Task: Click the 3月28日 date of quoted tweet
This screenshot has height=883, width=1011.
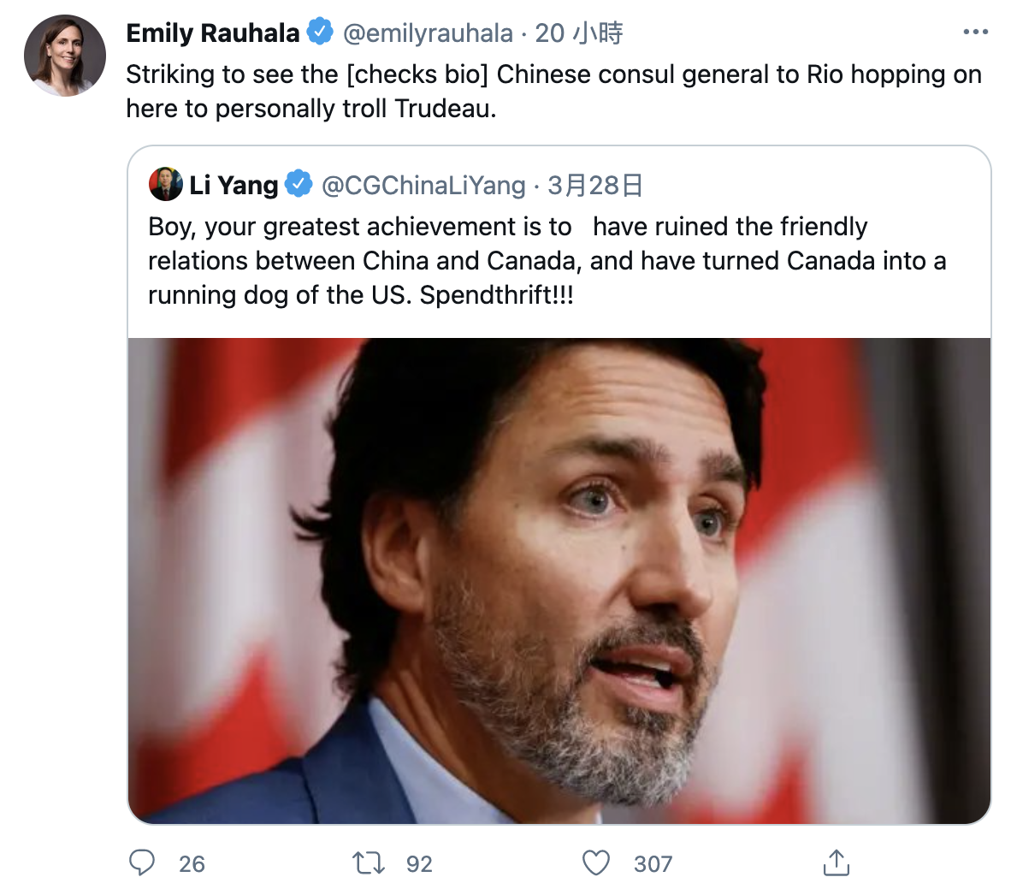Action: 594,184
